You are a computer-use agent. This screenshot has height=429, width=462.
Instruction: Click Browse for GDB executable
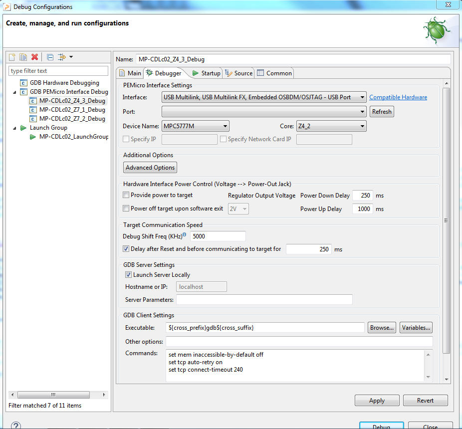tap(382, 328)
